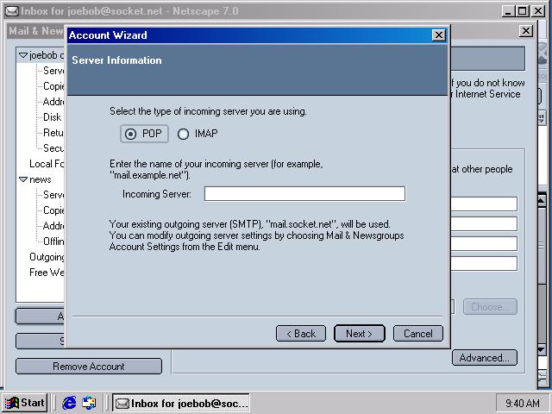Click the Netscape mail title bar icon
The image size is (552, 414).
coord(11,11)
